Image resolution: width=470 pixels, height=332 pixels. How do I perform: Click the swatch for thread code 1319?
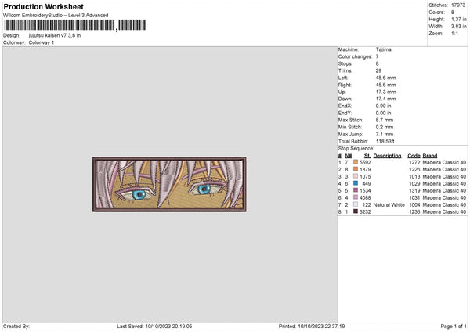click(356, 190)
